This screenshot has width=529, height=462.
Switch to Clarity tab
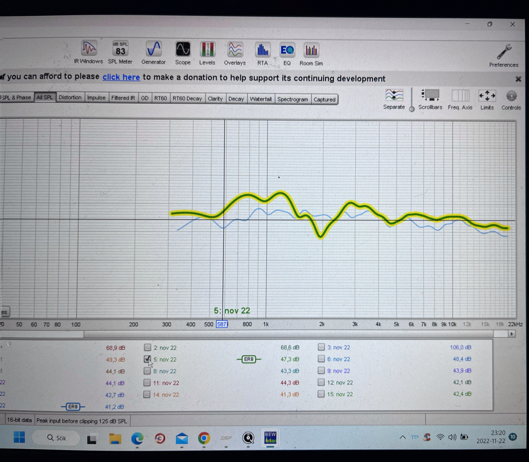[215, 99]
